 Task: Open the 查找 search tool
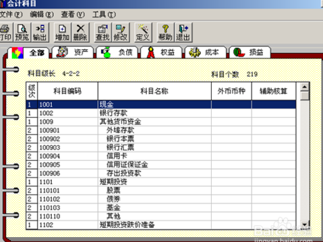click(x=102, y=32)
